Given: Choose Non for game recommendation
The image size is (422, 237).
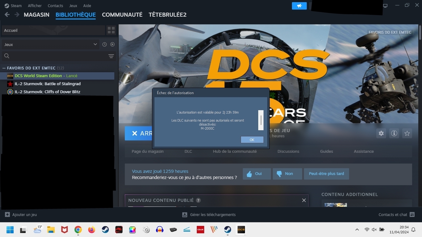Looking at the screenshot, I should 287,174.
